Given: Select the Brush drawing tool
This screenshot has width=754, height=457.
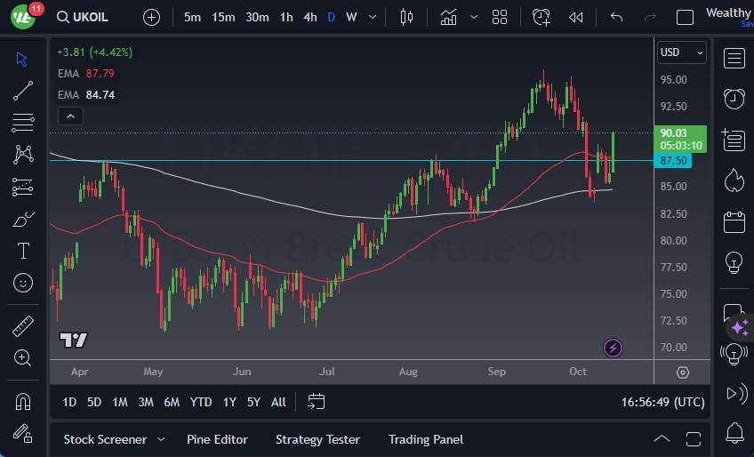Looking at the screenshot, I should pos(23,219).
